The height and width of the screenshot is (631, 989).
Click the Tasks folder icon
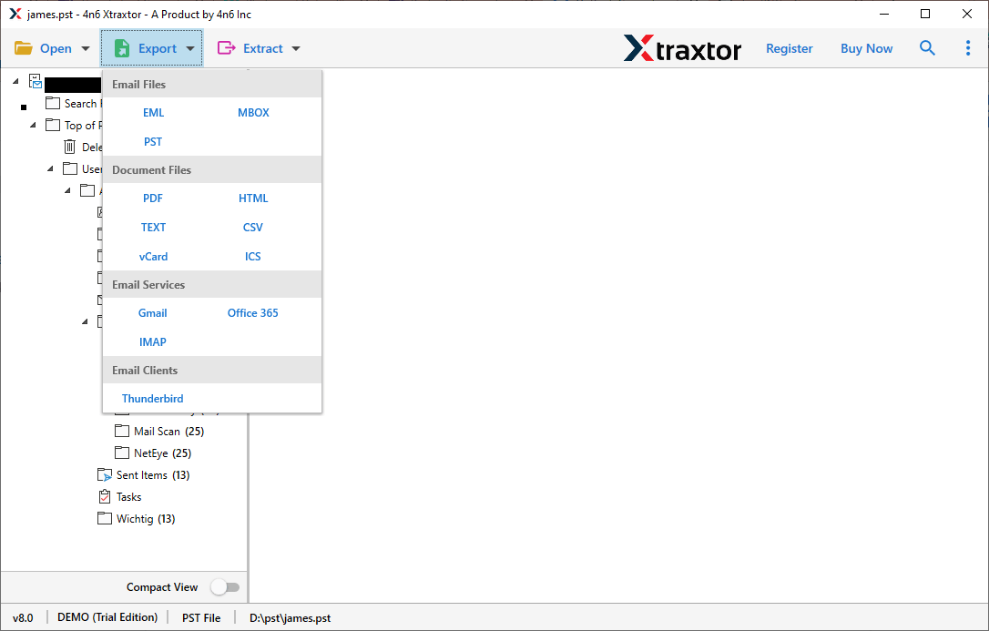106,496
